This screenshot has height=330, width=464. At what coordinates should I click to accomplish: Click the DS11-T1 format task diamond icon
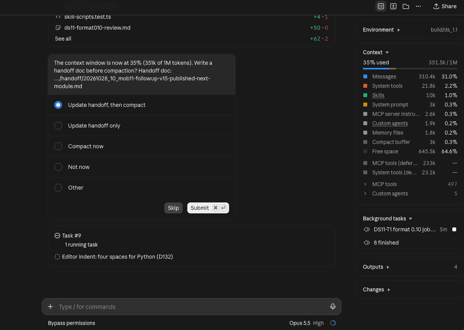pyautogui.click(x=367, y=229)
